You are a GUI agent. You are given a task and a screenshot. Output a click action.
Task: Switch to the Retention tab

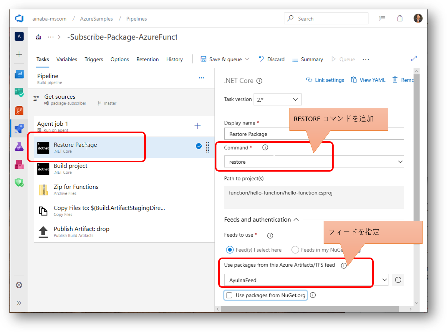(148, 59)
